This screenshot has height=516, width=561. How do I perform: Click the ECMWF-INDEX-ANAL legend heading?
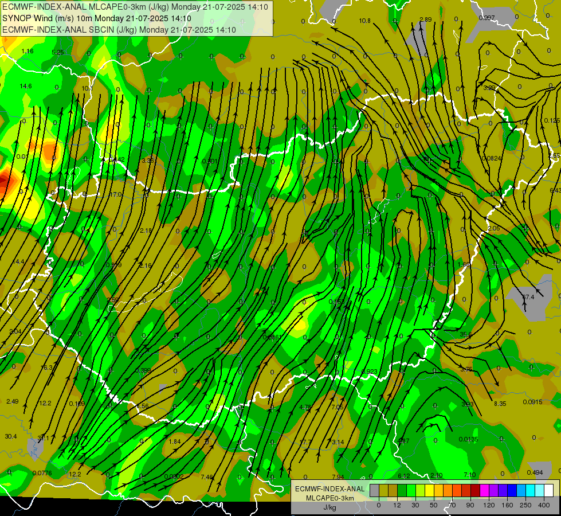click(330, 489)
